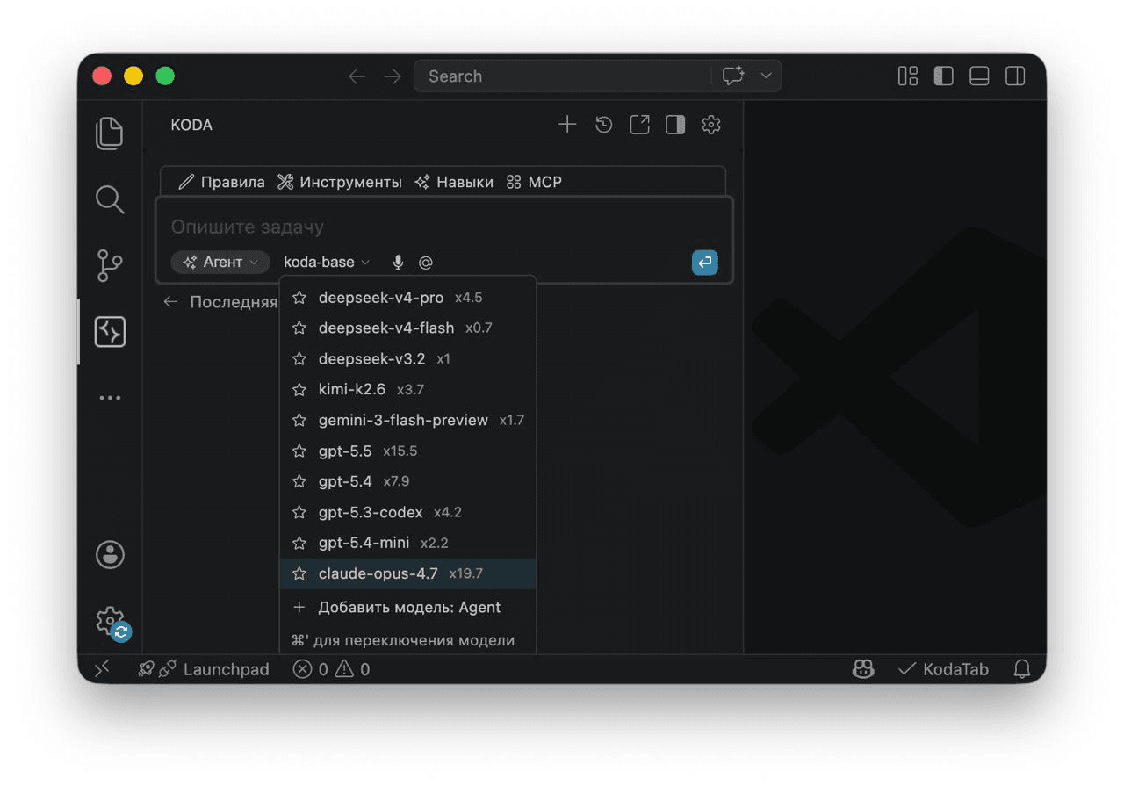Open the Copilot status icon in status bar

coord(863,669)
